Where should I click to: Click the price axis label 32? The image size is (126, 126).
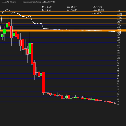tap(118, 94)
